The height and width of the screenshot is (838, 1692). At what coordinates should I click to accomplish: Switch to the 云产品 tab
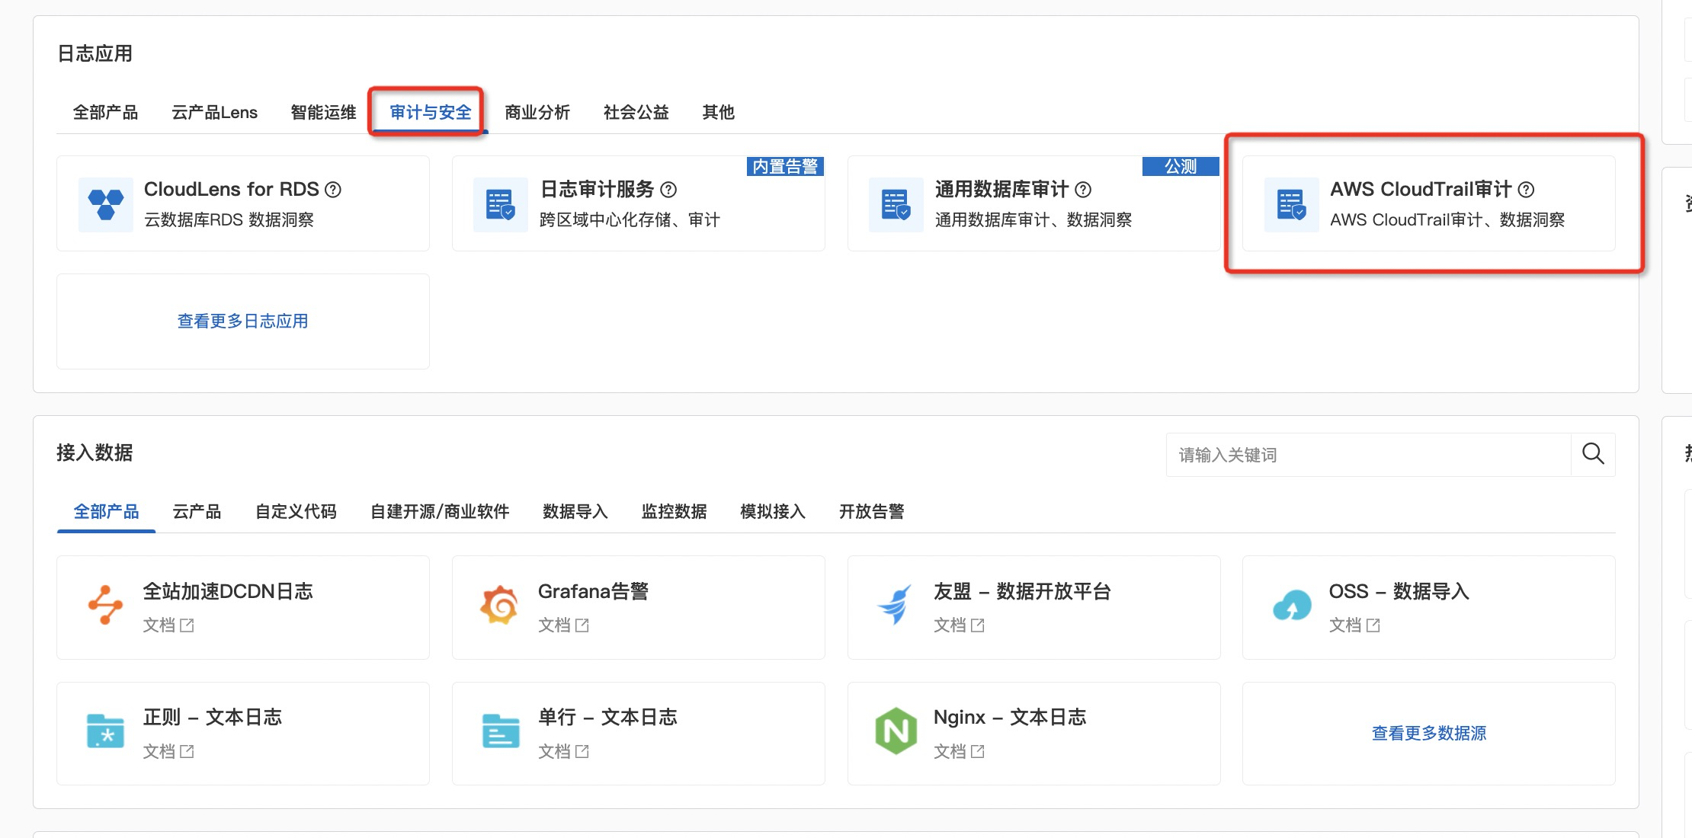[197, 511]
